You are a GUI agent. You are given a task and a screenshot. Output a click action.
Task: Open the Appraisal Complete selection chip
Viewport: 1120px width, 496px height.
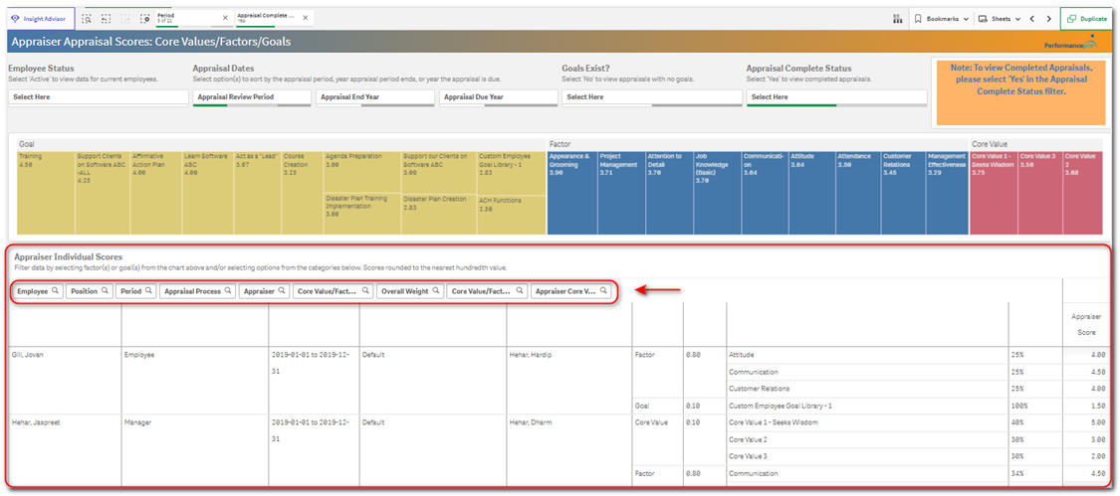coord(267,18)
